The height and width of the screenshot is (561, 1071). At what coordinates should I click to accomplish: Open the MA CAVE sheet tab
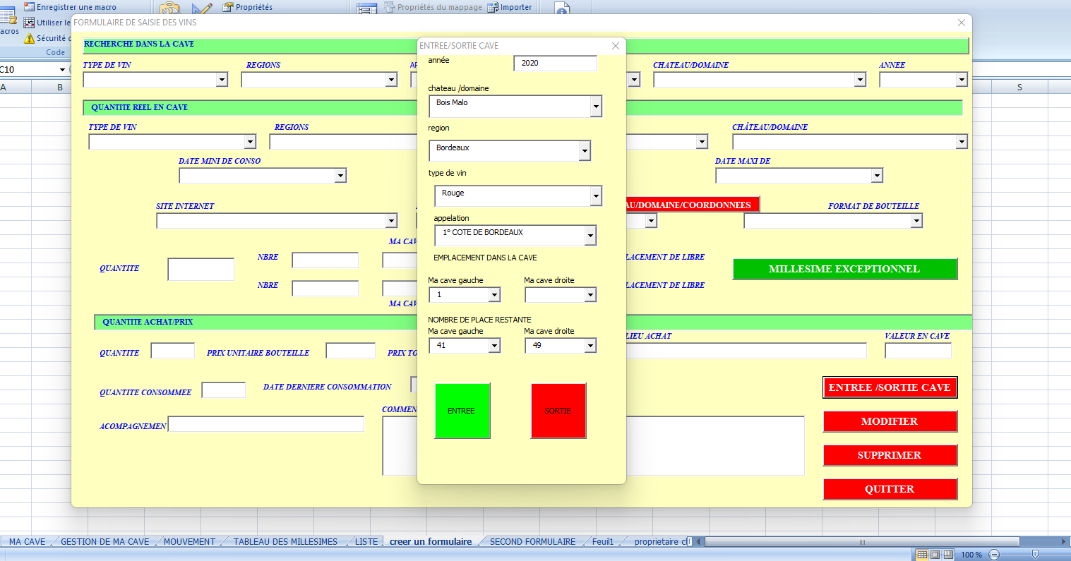[x=27, y=542]
